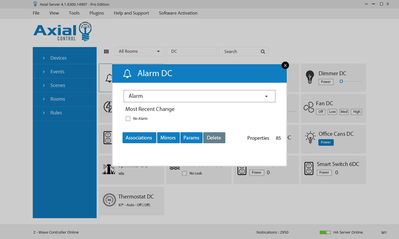Viewport: 399px width, 239px height.
Task: Click the Sprinkler DC icon
Action: 108,169
